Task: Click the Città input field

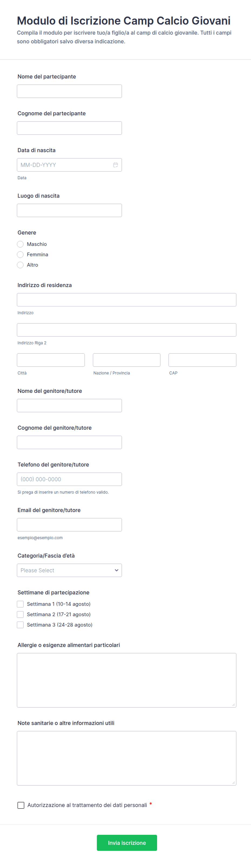Action: pyautogui.click(x=51, y=360)
